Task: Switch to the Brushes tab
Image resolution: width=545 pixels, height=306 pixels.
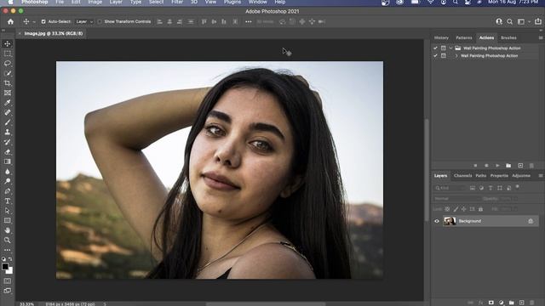Action: point(508,37)
